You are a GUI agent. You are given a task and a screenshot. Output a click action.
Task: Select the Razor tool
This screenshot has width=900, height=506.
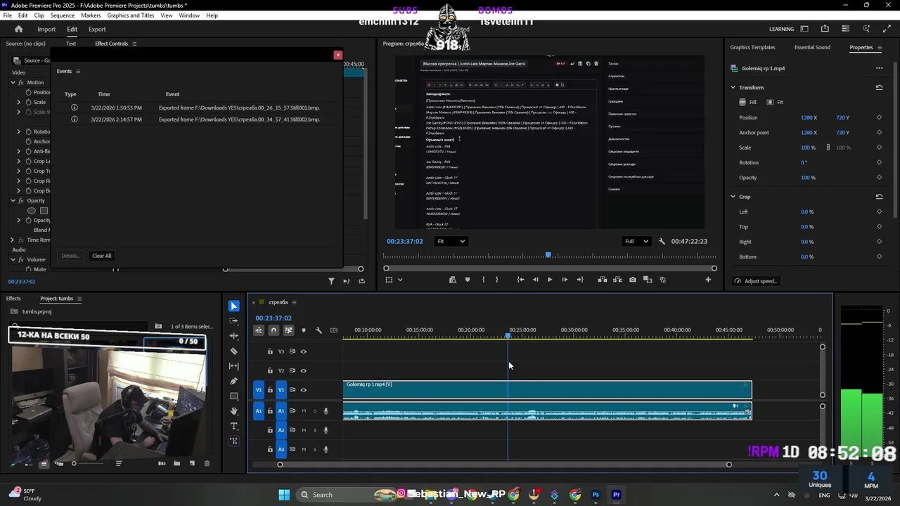click(x=234, y=351)
